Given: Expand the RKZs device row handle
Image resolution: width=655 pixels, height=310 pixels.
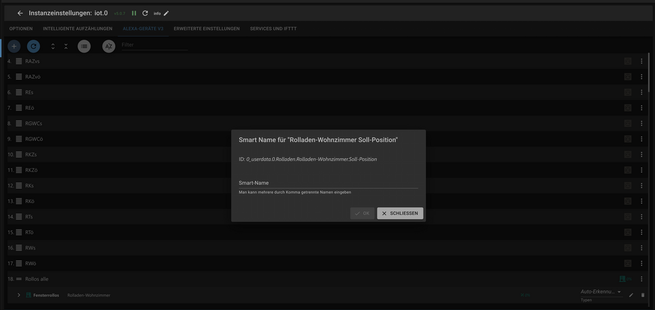Looking at the screenshot, I should pyautogui.click(x=19, y=154).
